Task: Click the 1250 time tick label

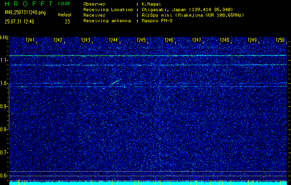Action: pos(280,40)
